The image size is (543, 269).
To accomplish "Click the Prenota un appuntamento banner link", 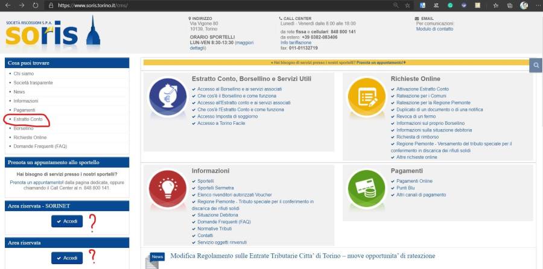I will pos(379,62).
